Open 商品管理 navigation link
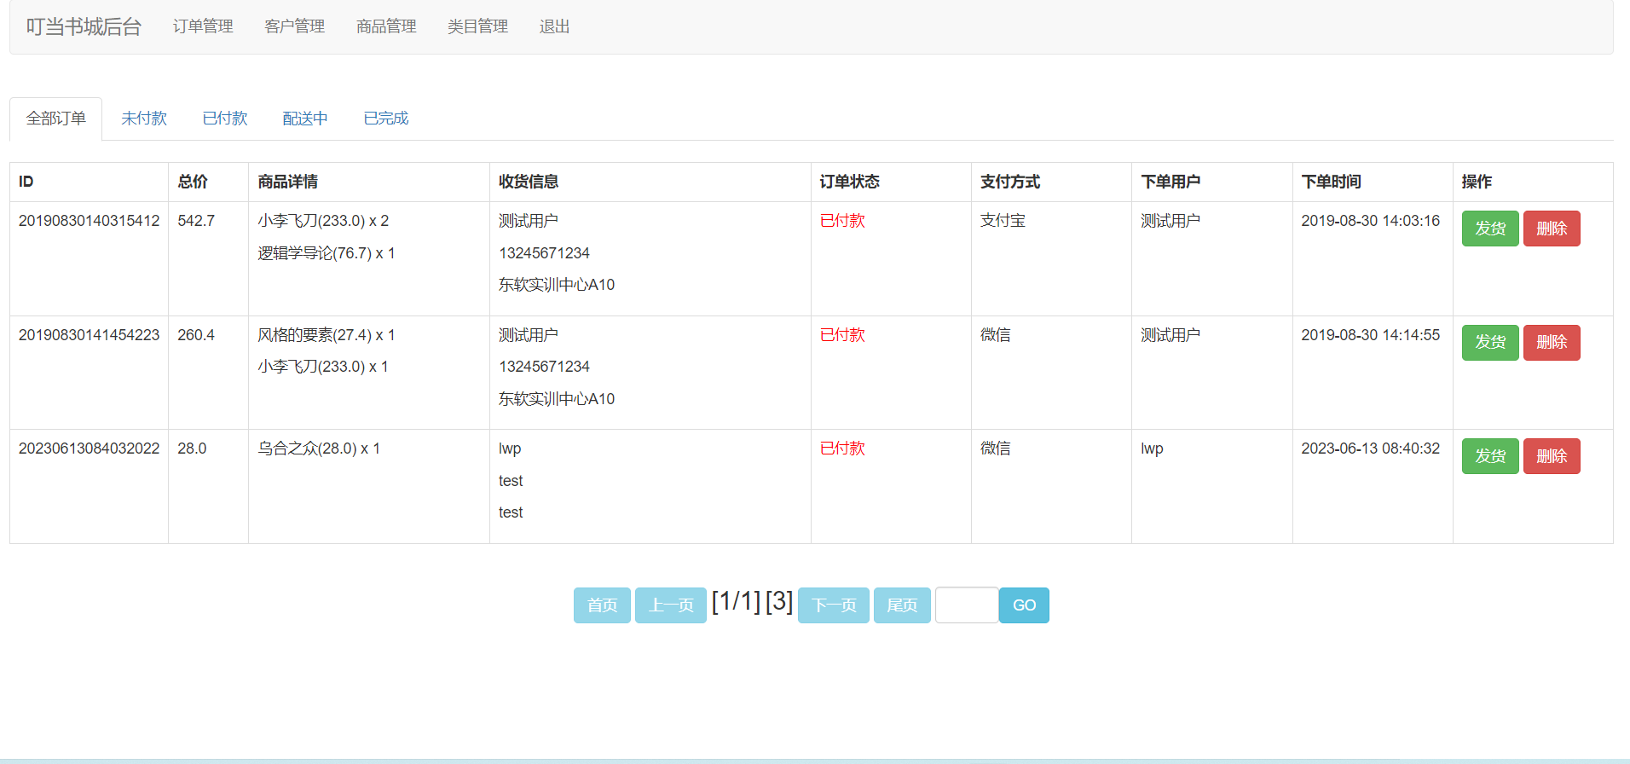 (386, 26)
